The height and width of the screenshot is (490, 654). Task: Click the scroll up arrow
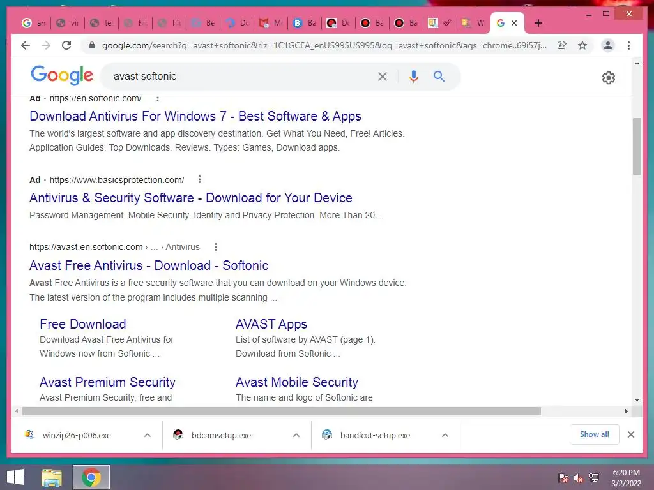point(637,63)
